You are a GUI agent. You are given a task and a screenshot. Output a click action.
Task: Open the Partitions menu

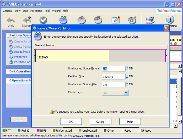[x=36, y=11]
